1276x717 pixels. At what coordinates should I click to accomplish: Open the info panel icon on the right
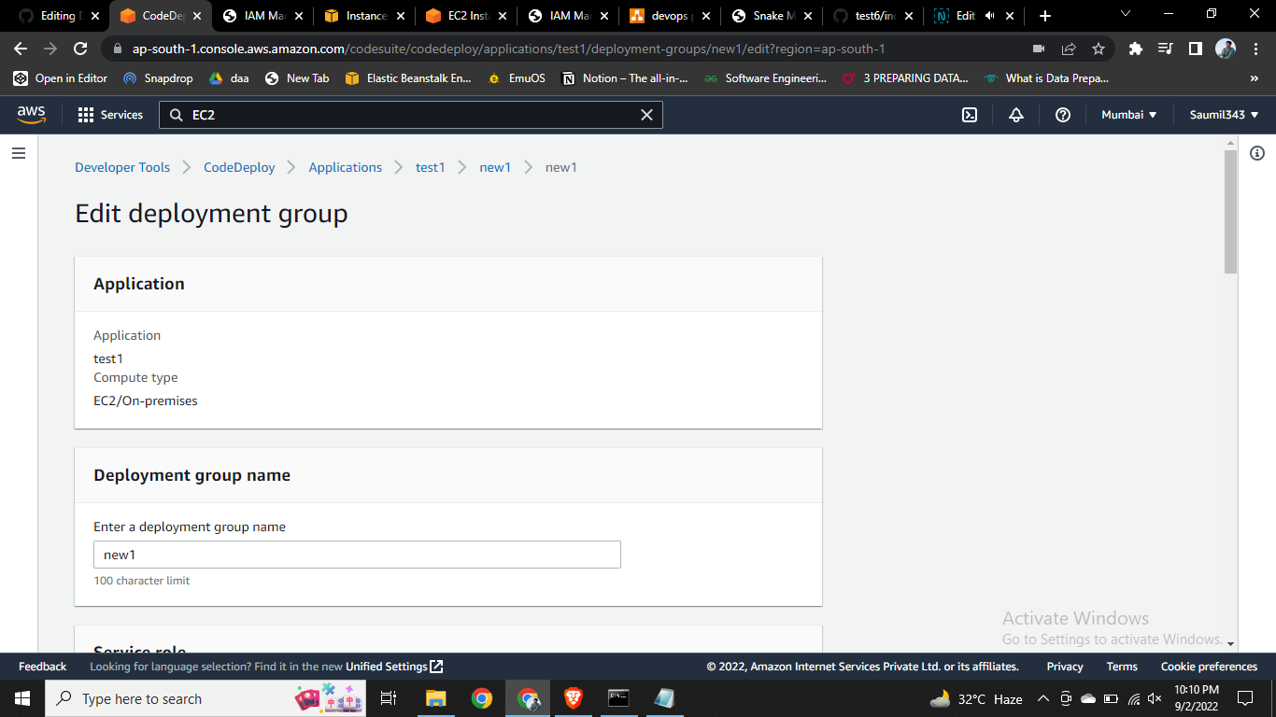pos(1257,153)
